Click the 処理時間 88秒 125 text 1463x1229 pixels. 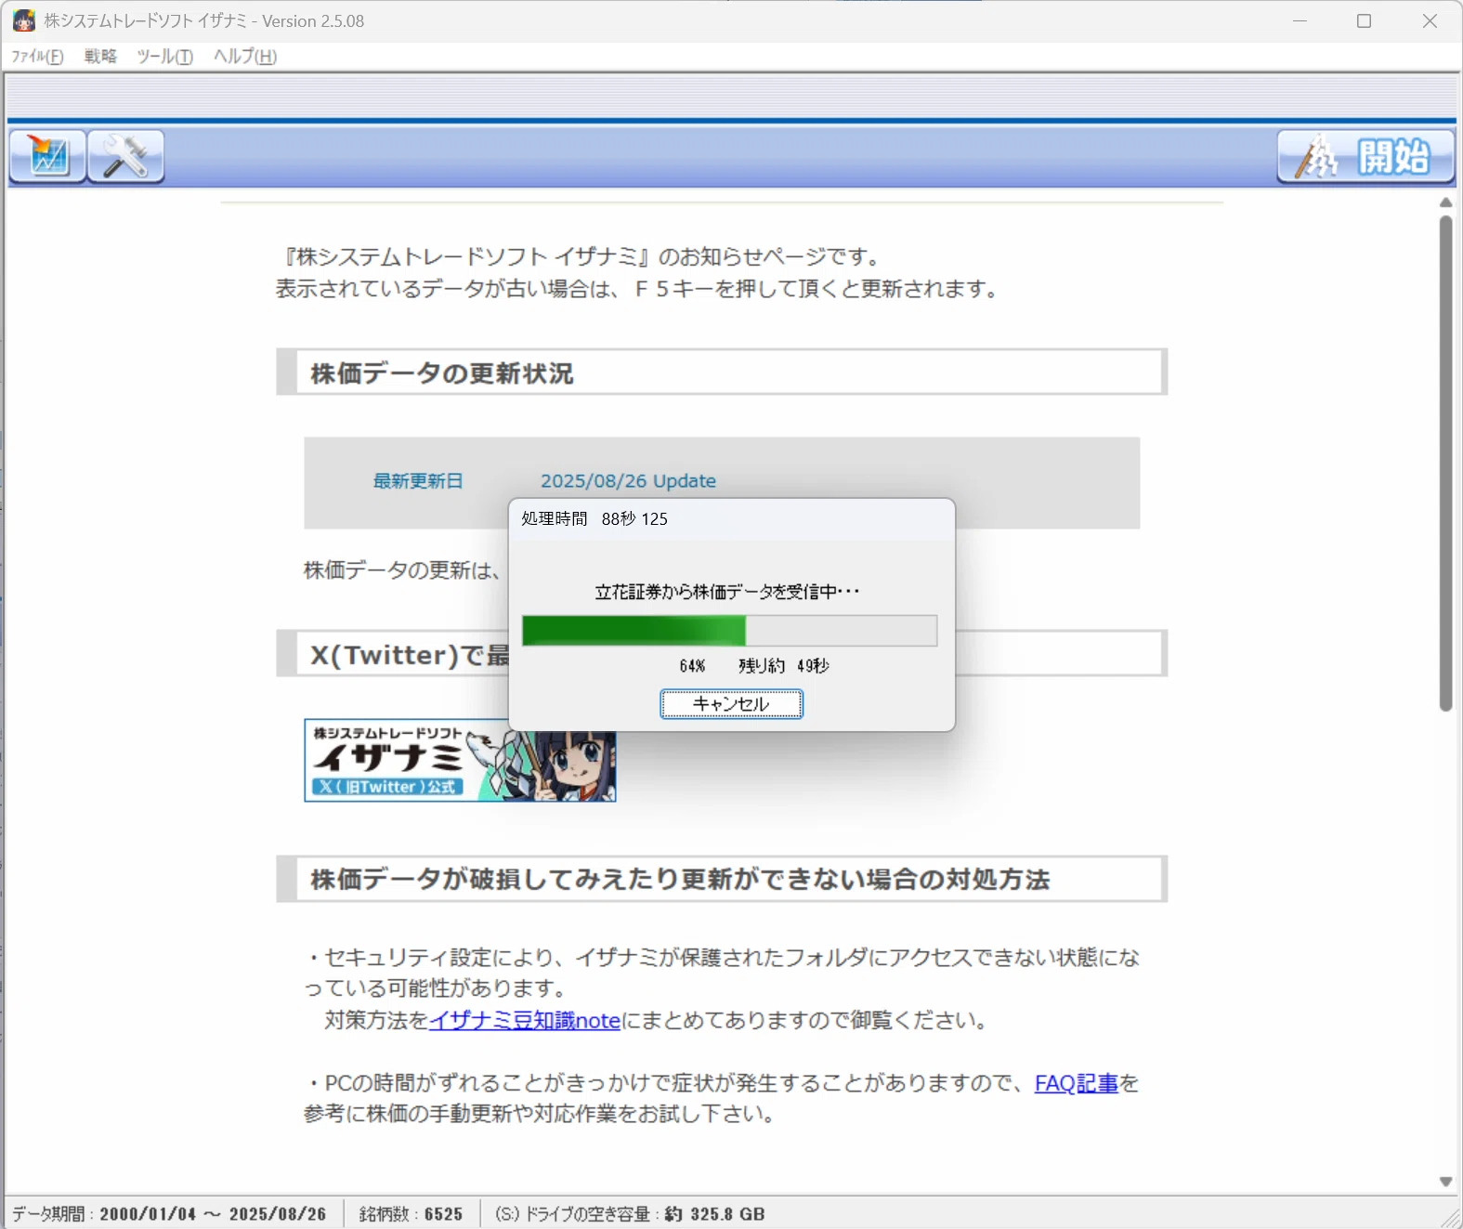tap(594, 518)
